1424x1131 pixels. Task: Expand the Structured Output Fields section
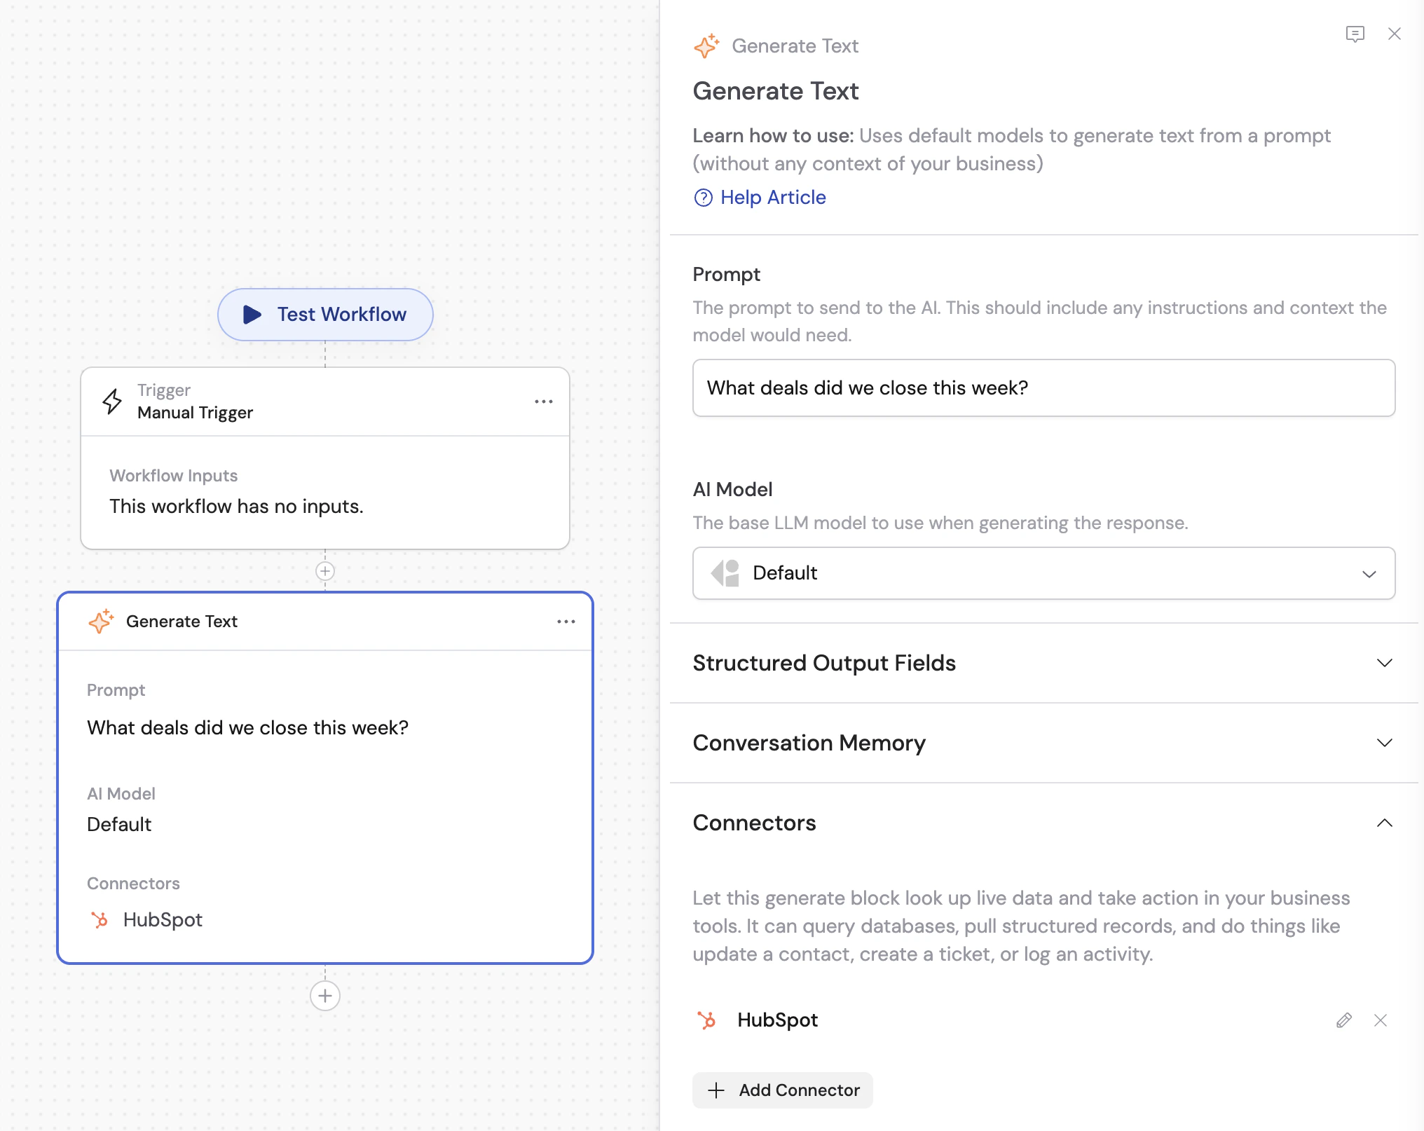tap(1384, 663)
